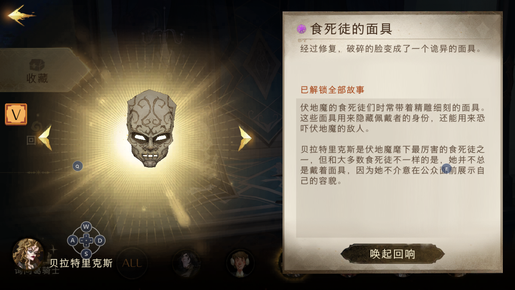Click the W direction key

86,227
